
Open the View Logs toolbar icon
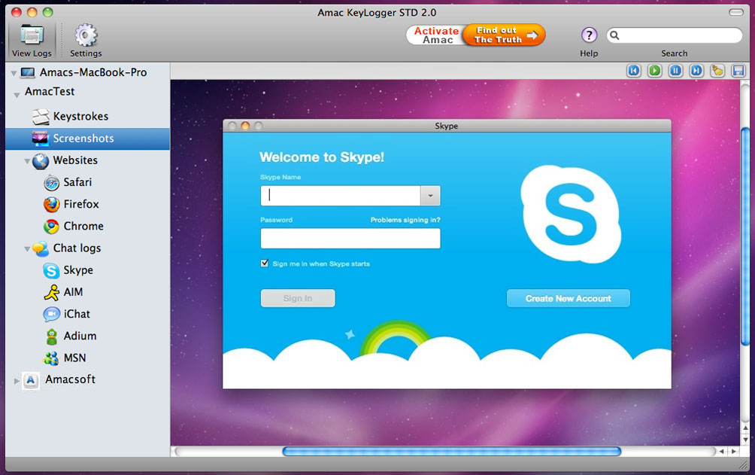click(32, 35)
